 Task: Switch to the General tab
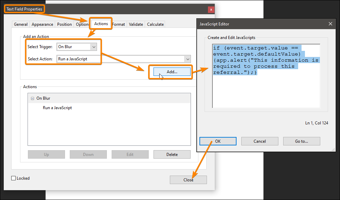point(20,24)
